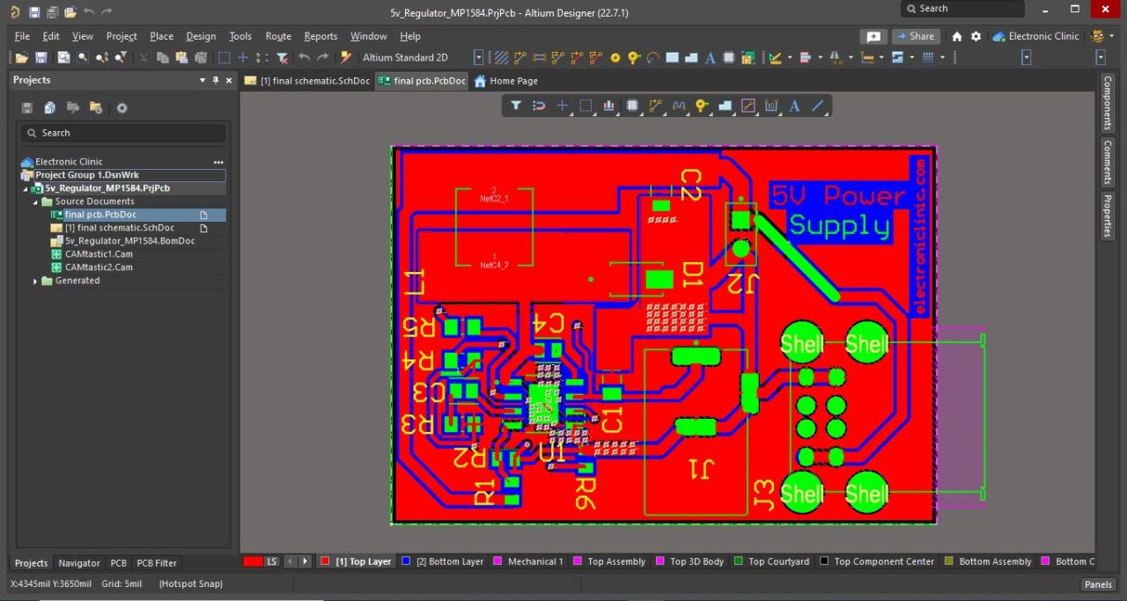The image size is (1127, 601).
Task: Open dropdown arrow next to Place Dimension tool
Action: click(881, 57)
